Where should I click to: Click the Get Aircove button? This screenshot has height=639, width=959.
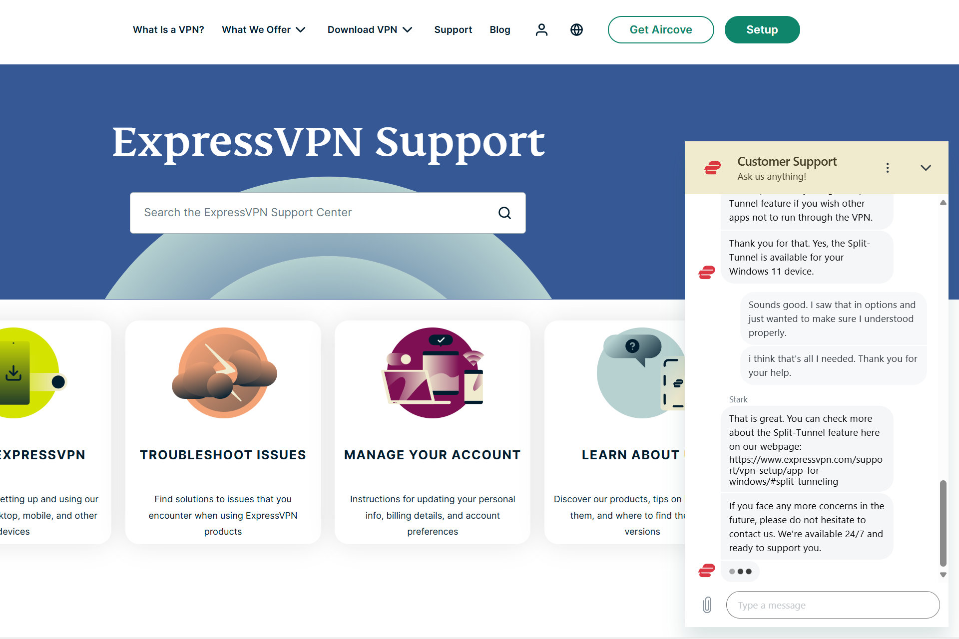tap(660, 29)
